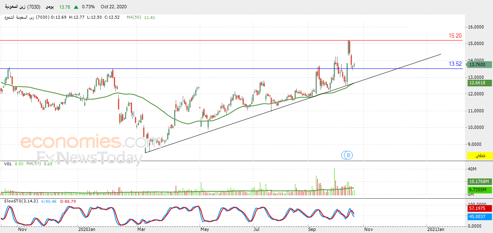Click the 12.0000 price axis label
493x233 pixels.
pyautogui.click(x=476, y=94)
